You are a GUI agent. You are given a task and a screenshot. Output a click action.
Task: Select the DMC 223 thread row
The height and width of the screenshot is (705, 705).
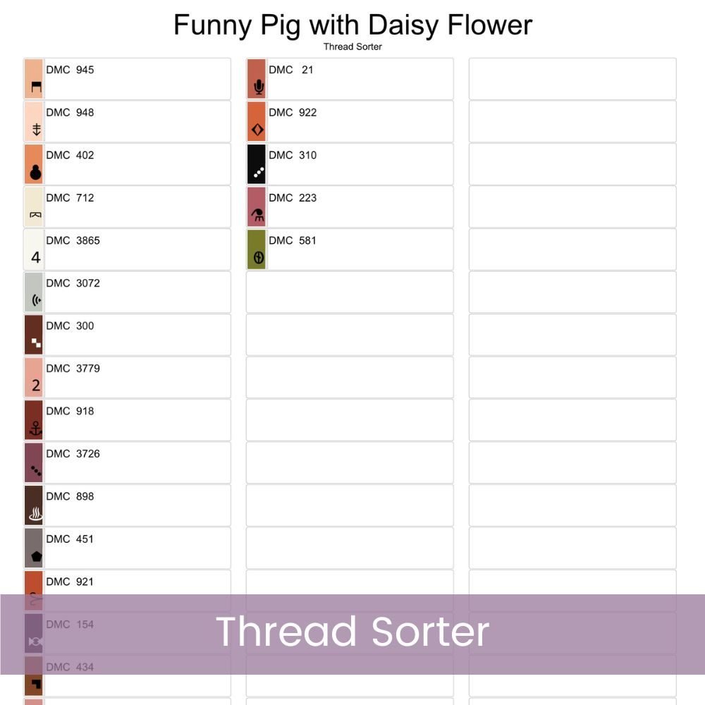(350, 207)
